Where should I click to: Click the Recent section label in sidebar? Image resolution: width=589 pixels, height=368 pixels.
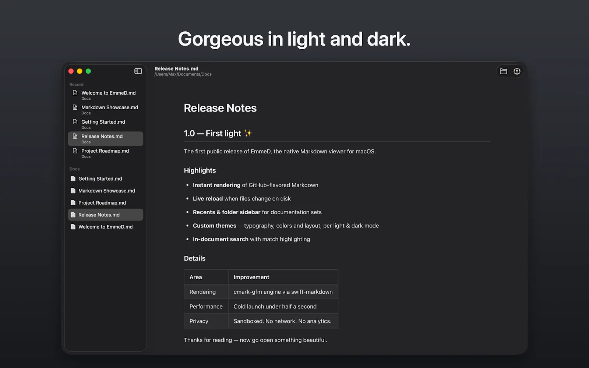click(x=77, y=85)
